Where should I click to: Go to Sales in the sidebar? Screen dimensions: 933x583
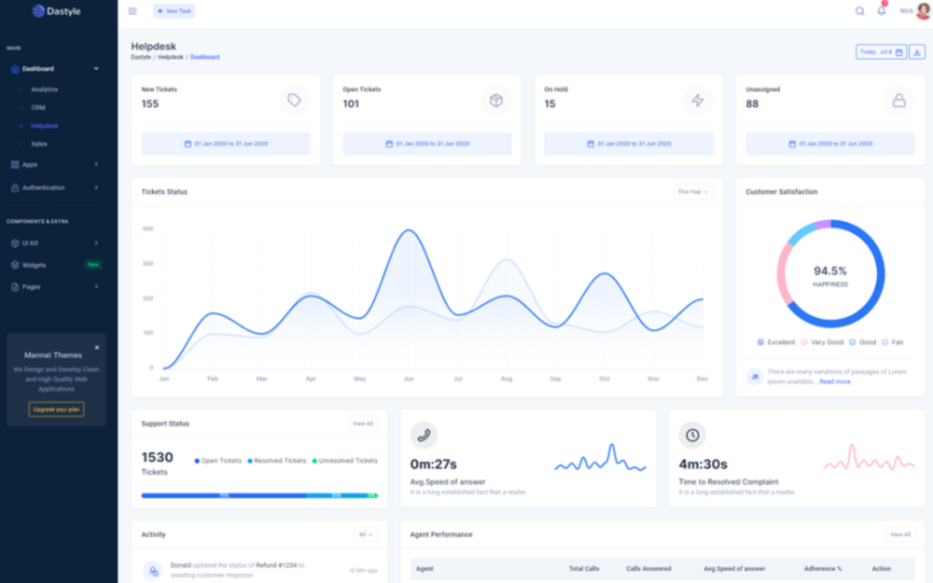39,144
